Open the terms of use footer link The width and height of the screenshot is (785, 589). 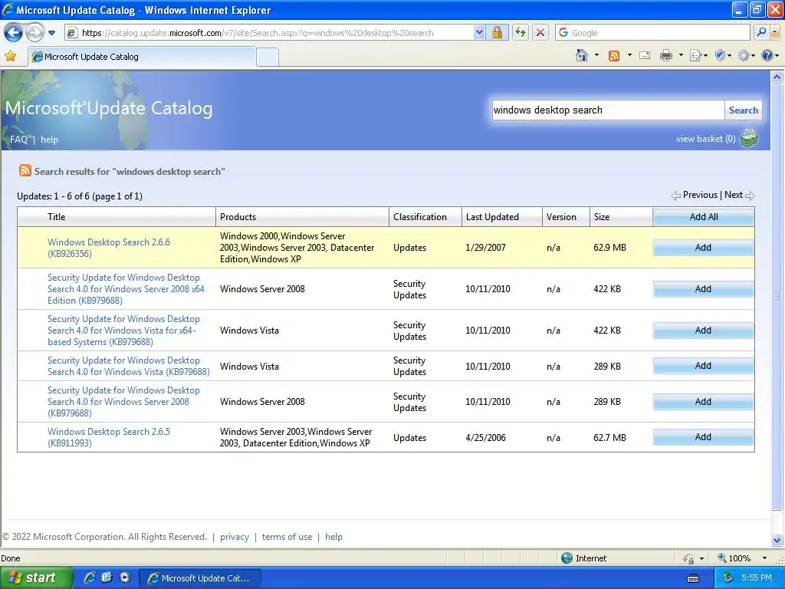click(x=287, y=537)
